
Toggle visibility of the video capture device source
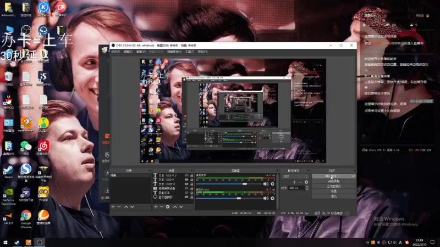[186, 188]
